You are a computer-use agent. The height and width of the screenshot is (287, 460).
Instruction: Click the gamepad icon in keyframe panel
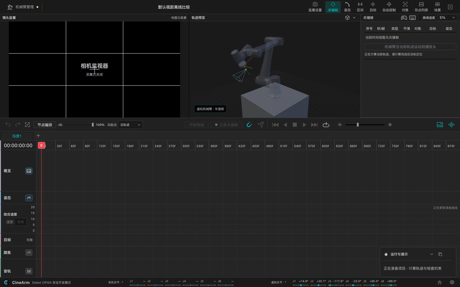pyautogui.click(x=404, y=18)
